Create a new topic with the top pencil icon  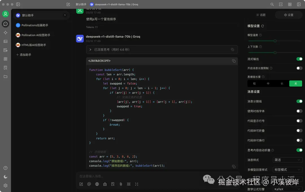pyautogui.click(x=68, y=4)
